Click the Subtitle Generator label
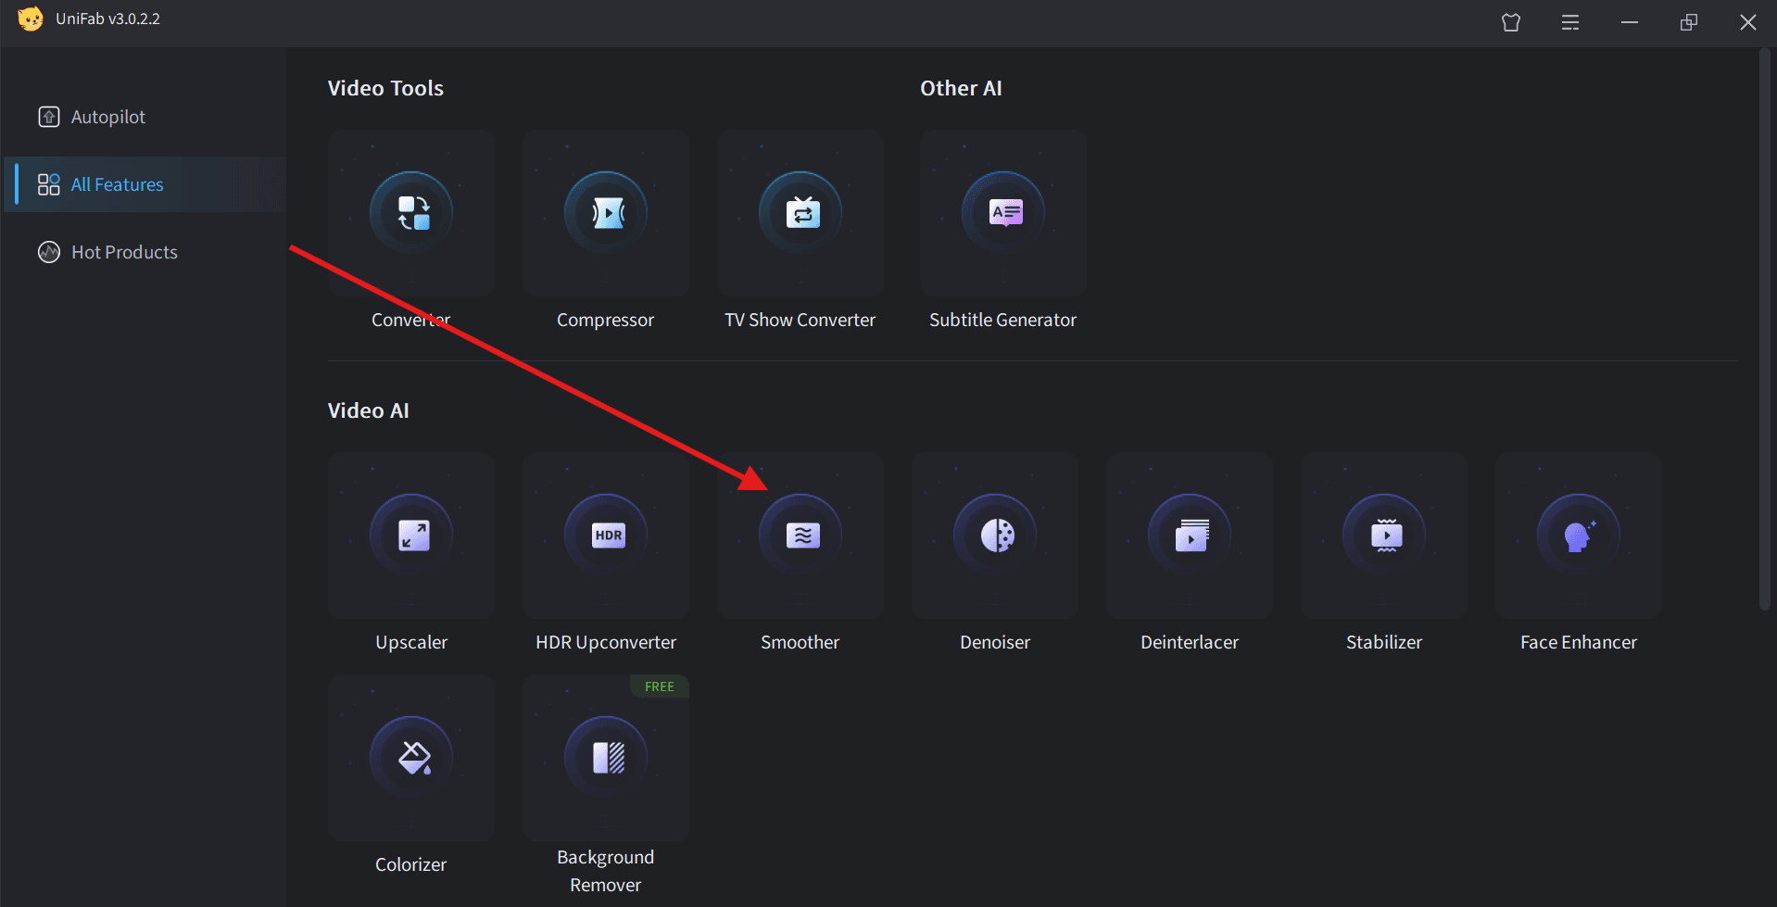This screenshot has width=1777, height=907. (x=1003, y=320)
